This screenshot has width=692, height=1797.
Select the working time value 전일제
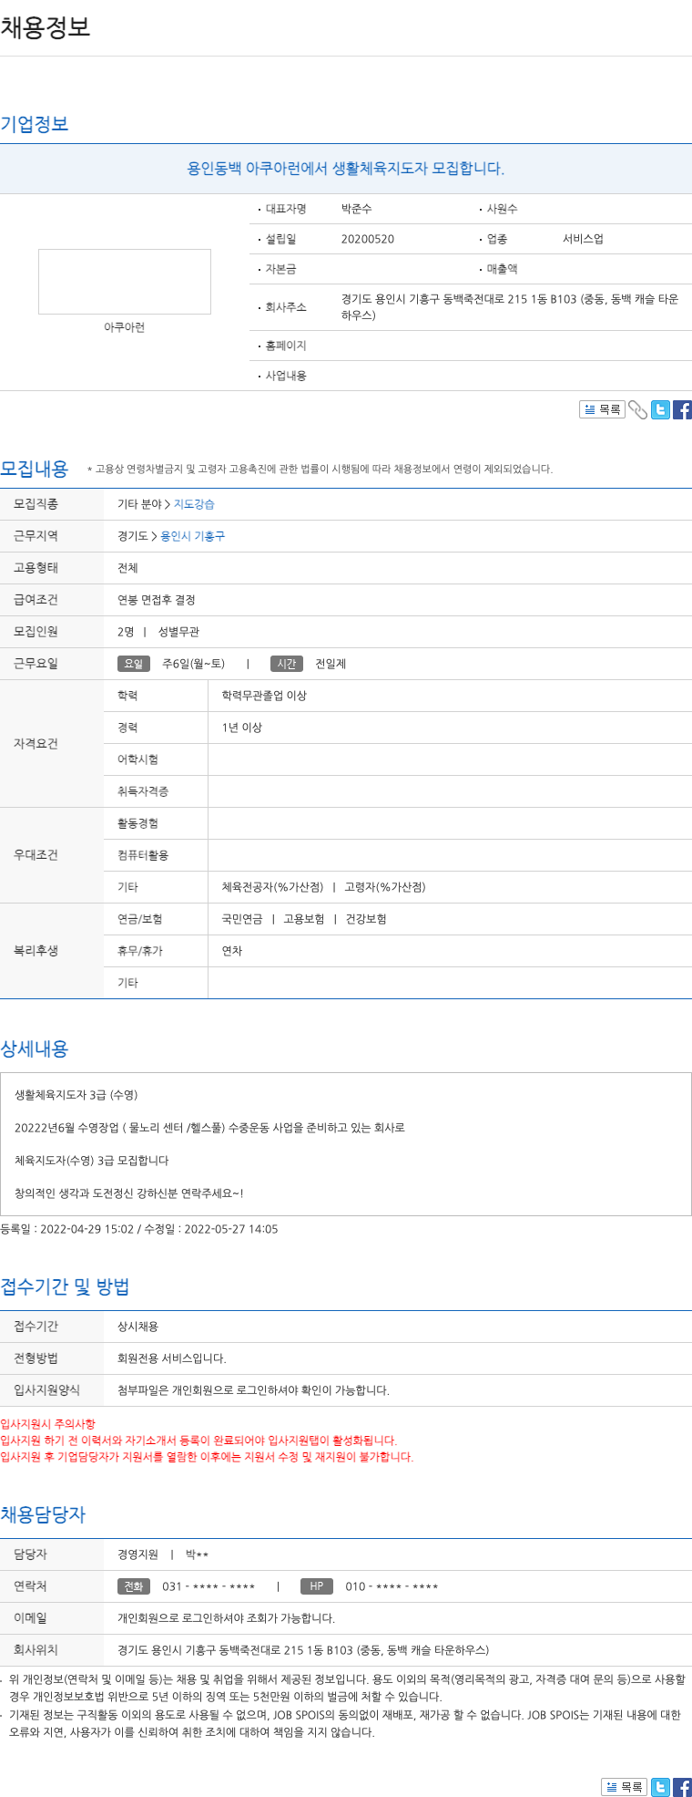(x=331, y=664)
